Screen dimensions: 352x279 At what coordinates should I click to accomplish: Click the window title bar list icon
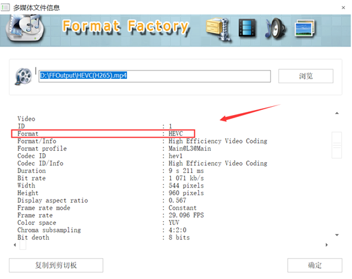tap(5, 8)
